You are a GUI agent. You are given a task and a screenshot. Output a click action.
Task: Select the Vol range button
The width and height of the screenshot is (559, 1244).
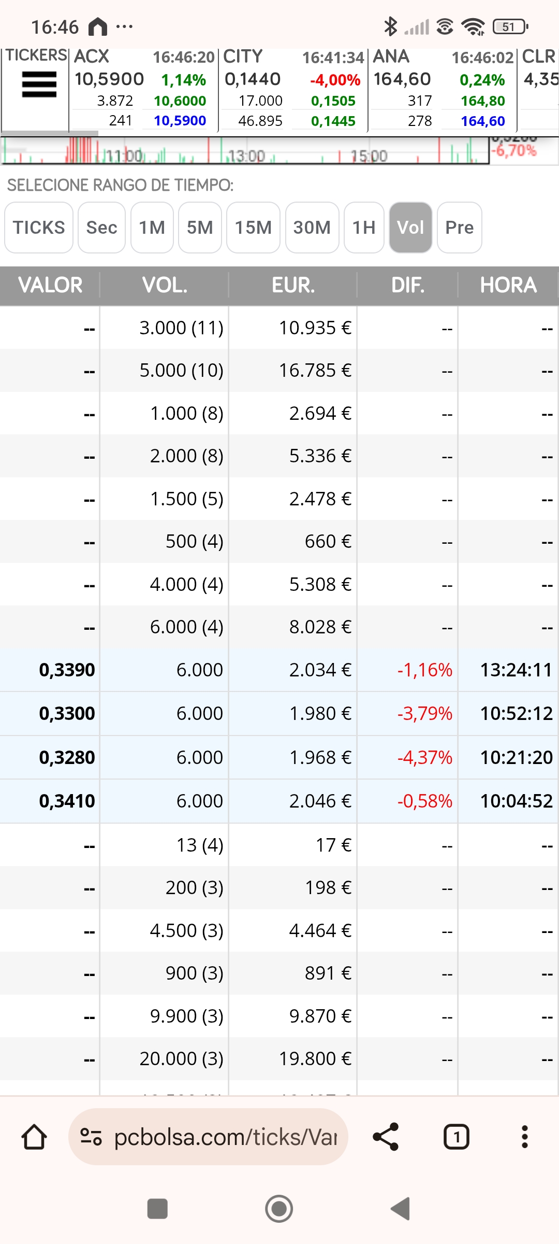pos(410,228)
